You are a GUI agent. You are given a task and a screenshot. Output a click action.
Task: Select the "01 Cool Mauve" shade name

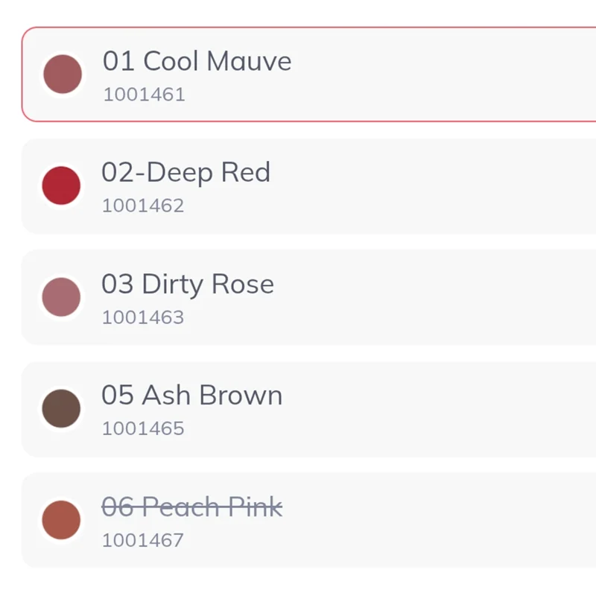[x=197, y=61]
